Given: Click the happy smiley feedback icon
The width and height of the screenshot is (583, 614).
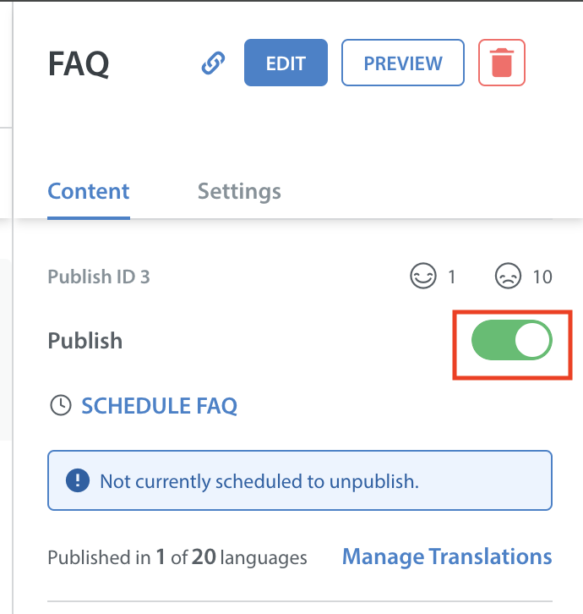Looking at the screenshot, I should 423,276.
